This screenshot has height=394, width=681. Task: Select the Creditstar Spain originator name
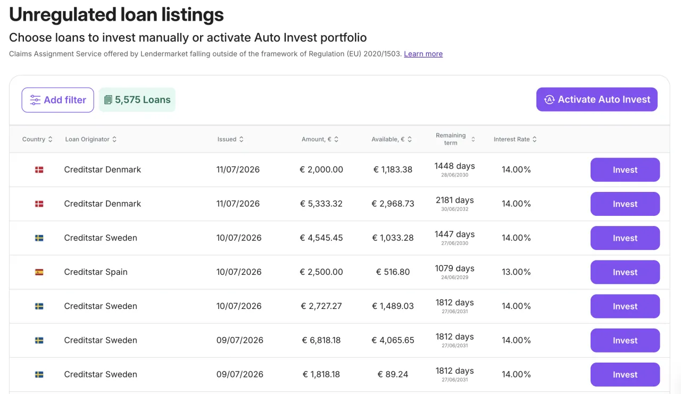click(x=96, y=272)
